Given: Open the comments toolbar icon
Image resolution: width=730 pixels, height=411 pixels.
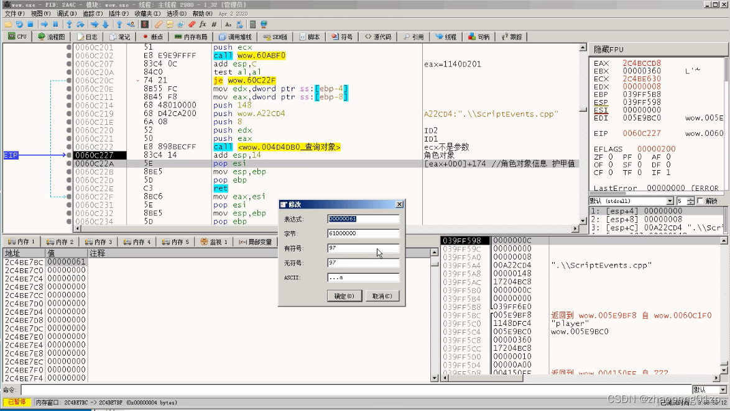Looking at the screenshot, I should point(170,24).
